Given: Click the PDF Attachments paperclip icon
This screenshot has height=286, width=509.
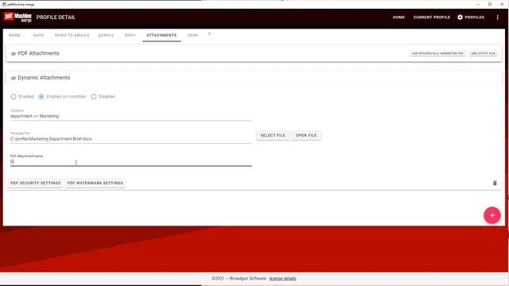Looking at the screenshot, I should pos(14,54).
